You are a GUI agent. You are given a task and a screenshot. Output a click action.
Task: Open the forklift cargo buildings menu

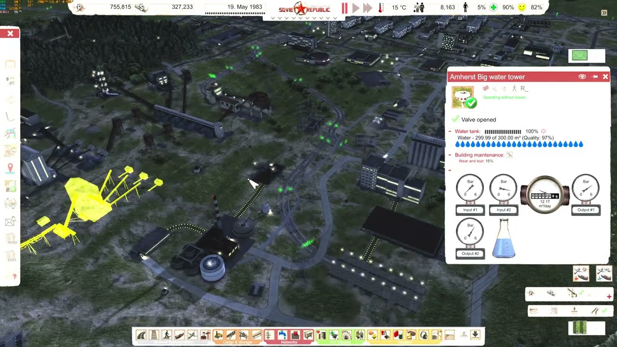coord(218,334)
